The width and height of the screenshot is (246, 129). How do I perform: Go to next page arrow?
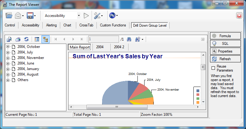point(73,39)
